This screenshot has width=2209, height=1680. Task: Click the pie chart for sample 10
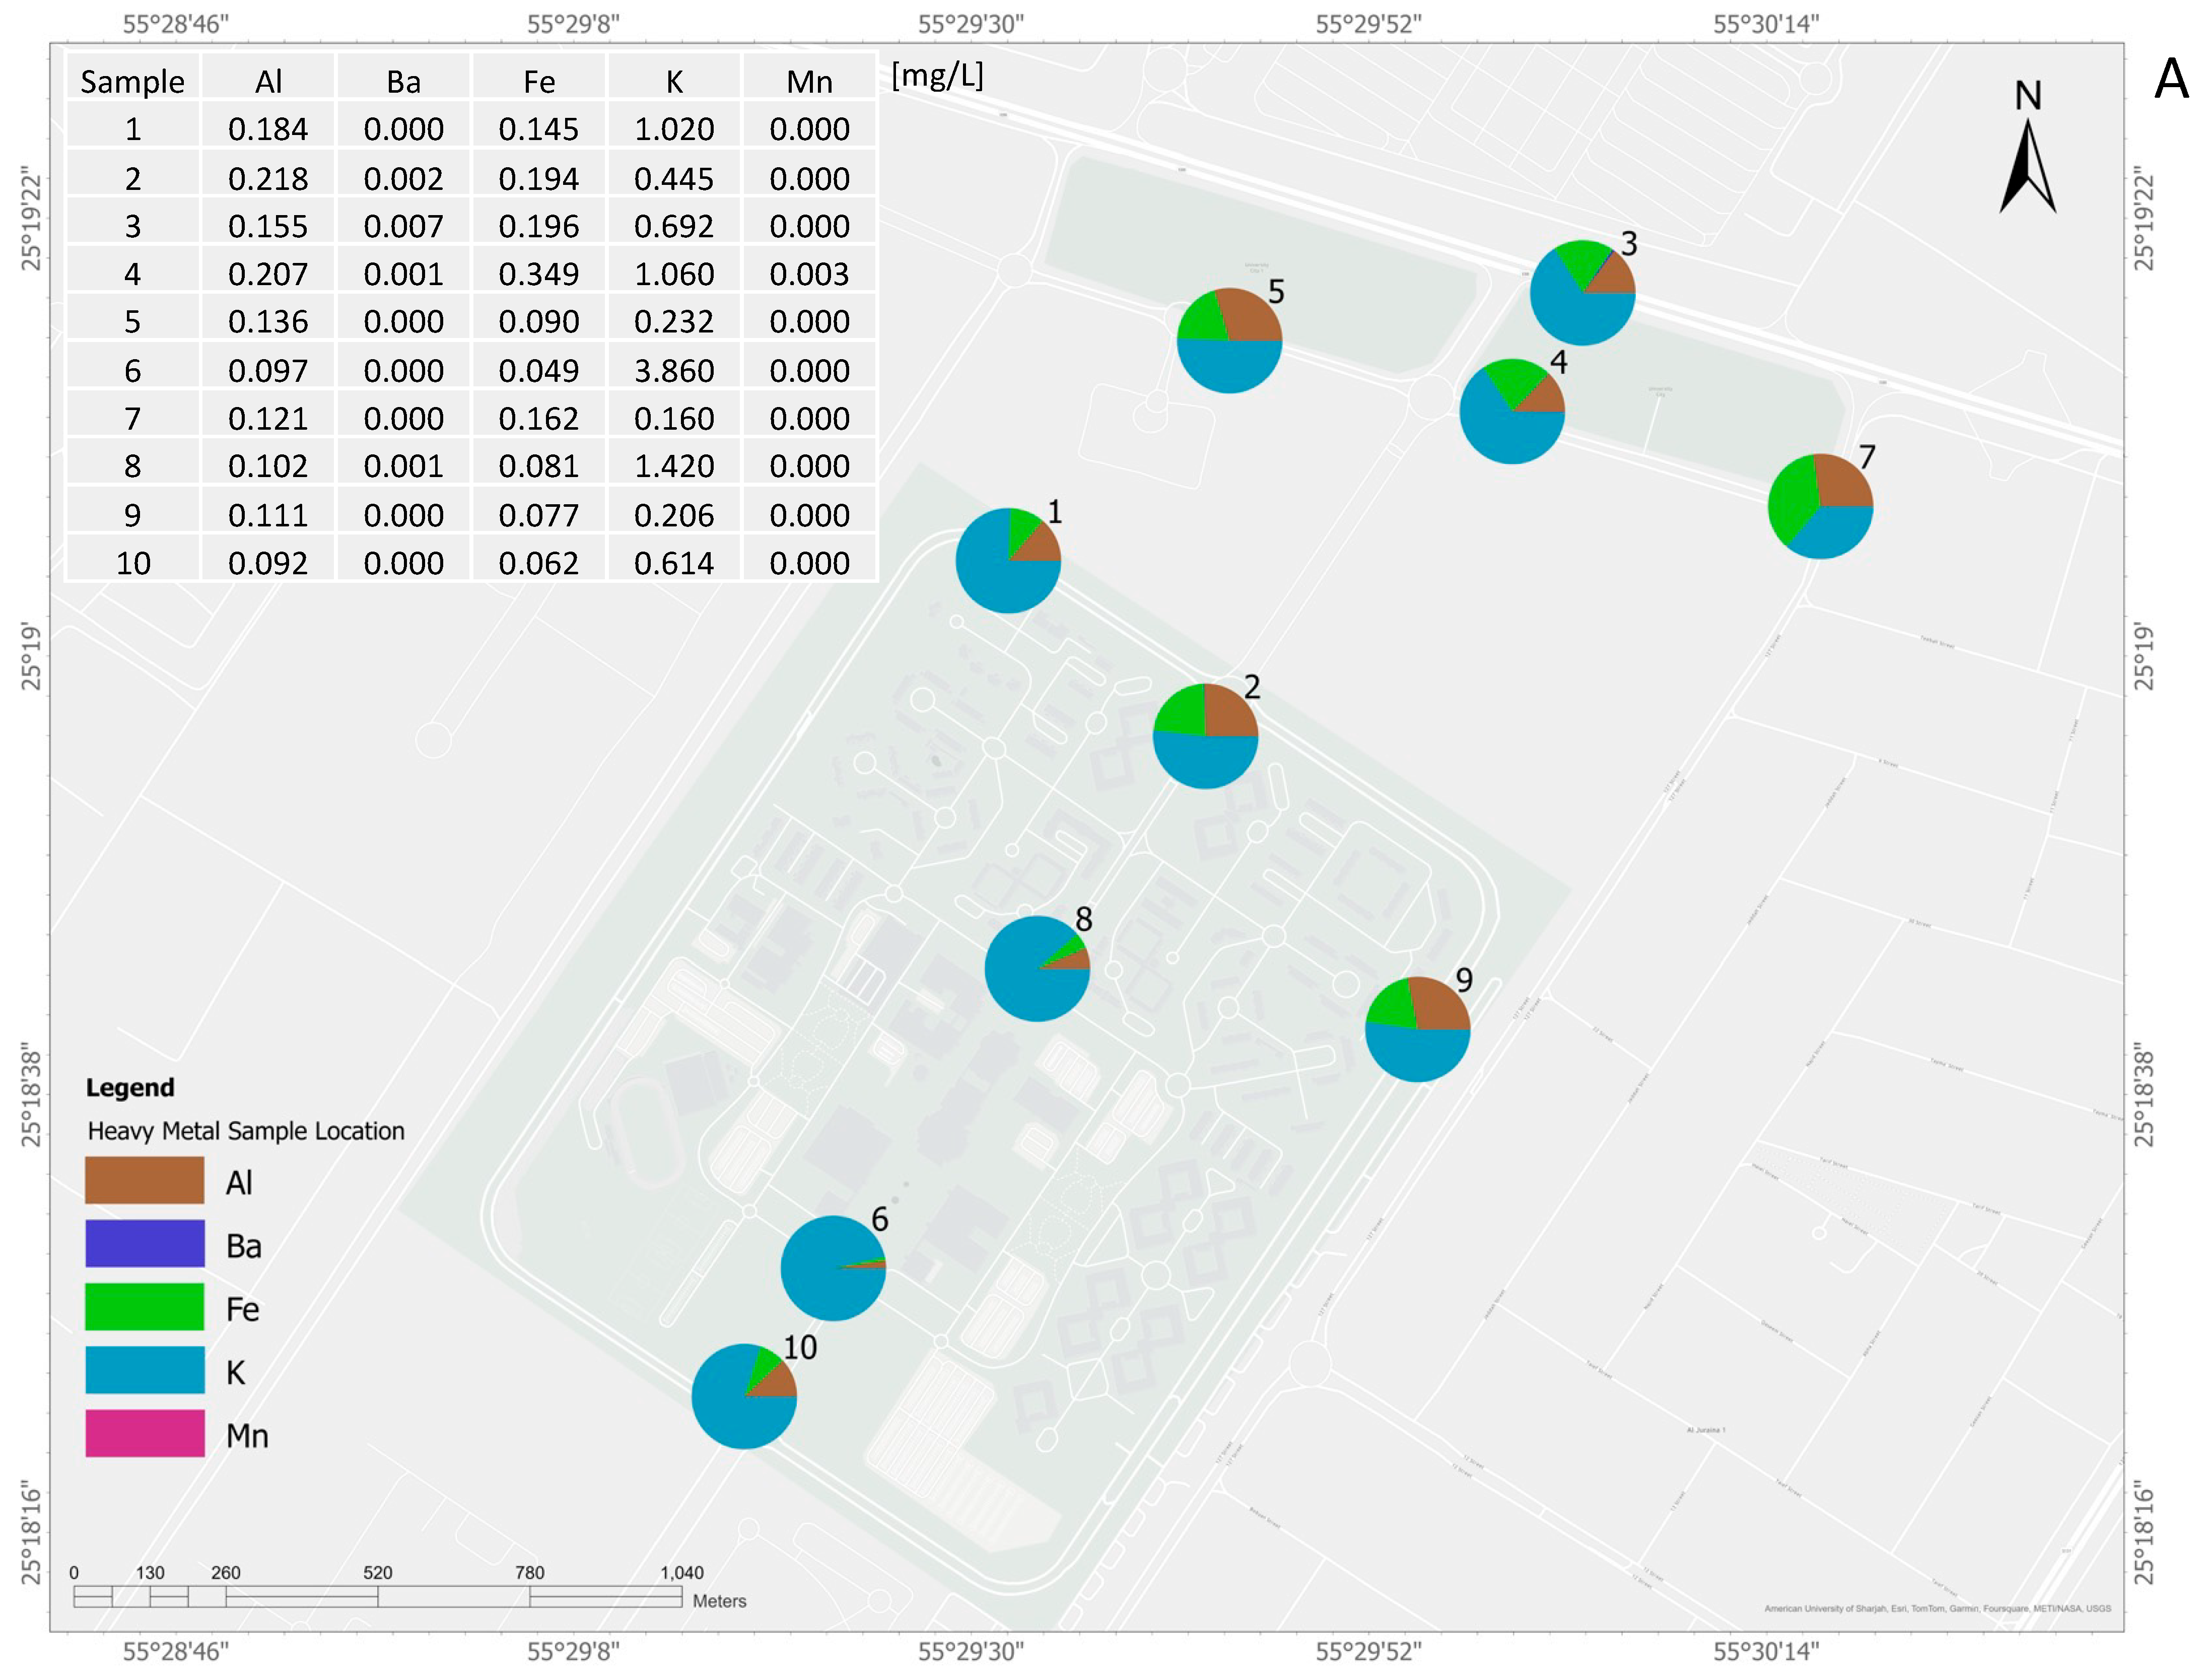744,1395
